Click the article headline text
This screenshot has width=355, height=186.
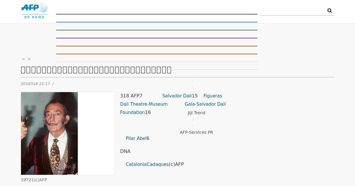coord(96,70)
